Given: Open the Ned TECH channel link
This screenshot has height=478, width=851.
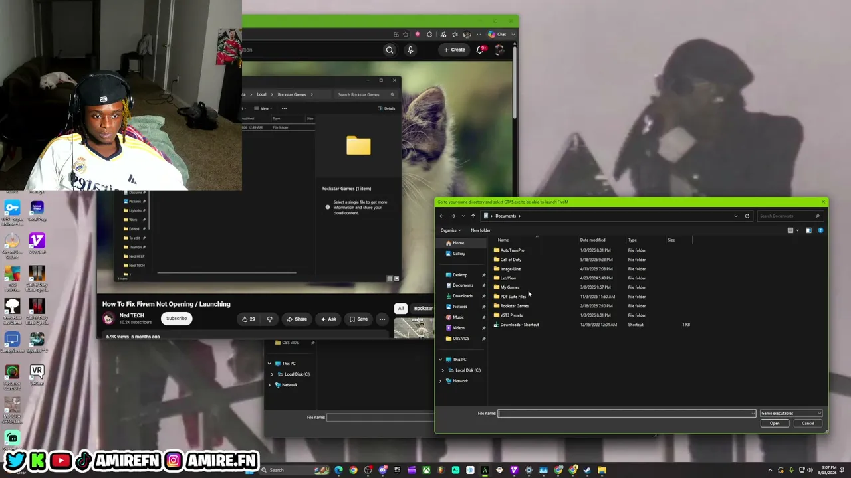Looking at the screenshot, I should 132,315.
